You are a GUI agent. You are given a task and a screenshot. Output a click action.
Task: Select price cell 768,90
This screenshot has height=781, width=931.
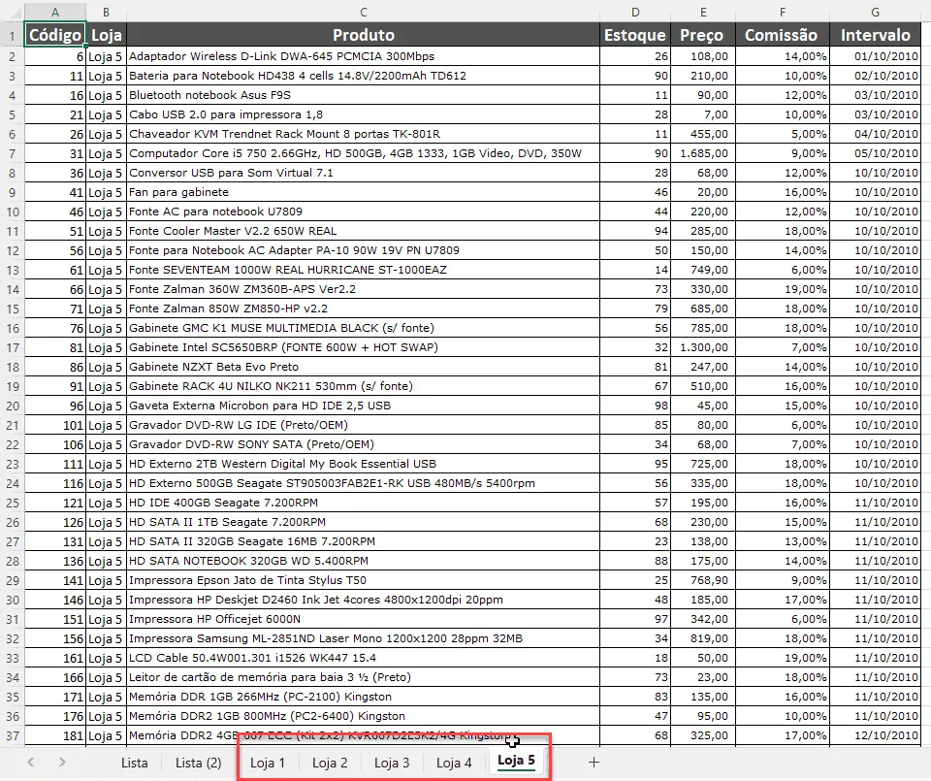pyautogui.click(x=703, y=580)
